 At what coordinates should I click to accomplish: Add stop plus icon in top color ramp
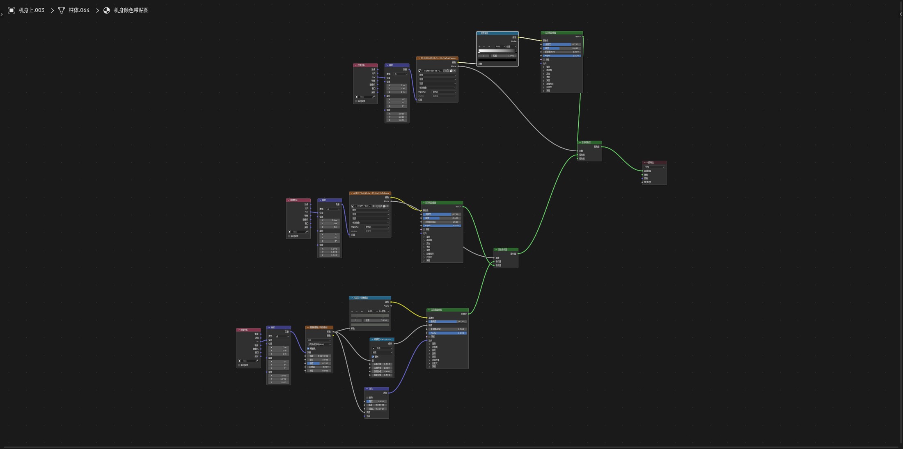(479, 46)
